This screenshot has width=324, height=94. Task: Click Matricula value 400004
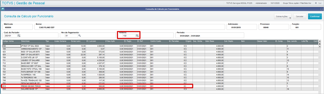[8, 27]
